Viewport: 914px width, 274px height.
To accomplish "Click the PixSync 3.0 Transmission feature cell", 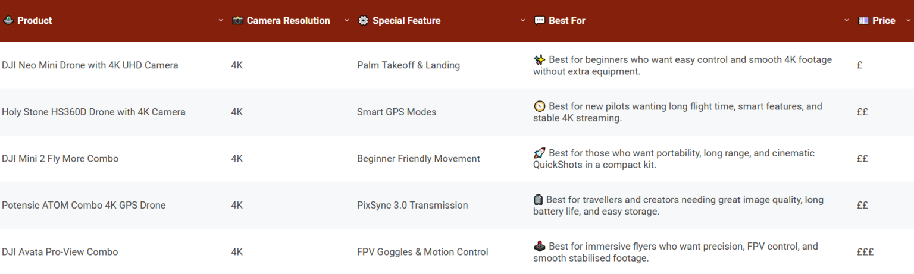I will (x=412, y=205).
